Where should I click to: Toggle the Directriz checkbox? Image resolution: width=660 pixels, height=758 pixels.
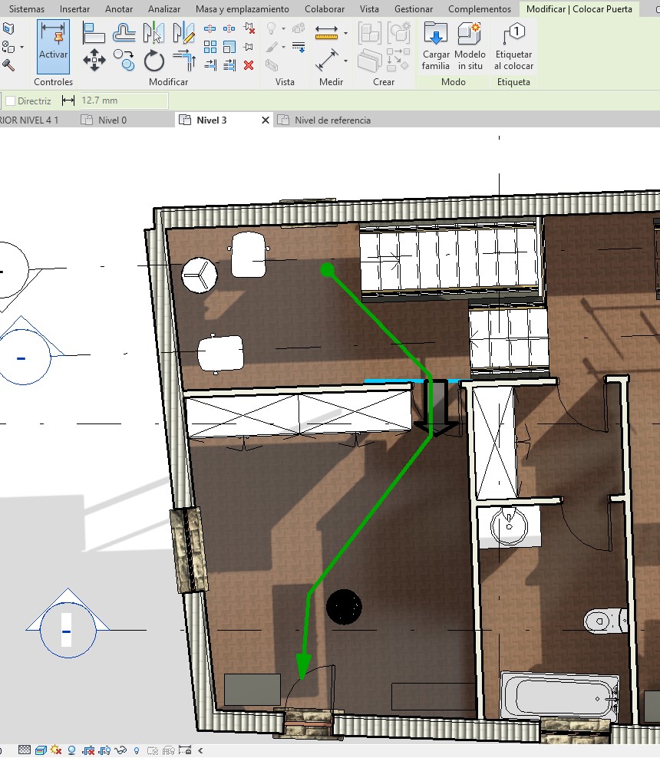click(x=11, y=101)
